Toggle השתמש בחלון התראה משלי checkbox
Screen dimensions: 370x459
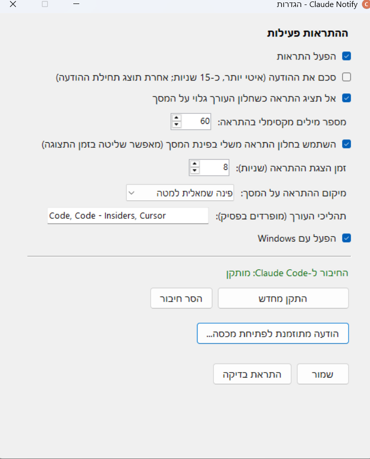pyautogui.click(x=347, y=144)
